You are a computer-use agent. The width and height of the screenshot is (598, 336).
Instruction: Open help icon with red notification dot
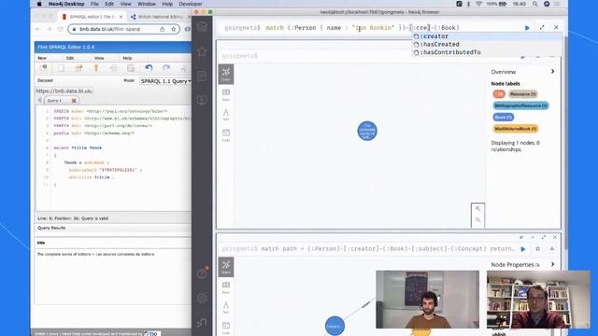[x=202, y=273]
